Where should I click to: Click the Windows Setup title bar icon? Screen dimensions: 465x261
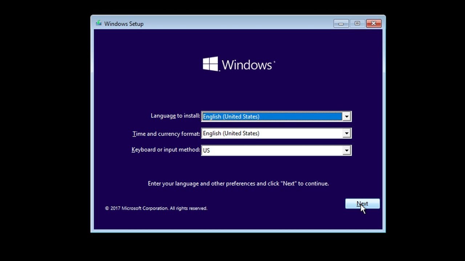(98, 24)
